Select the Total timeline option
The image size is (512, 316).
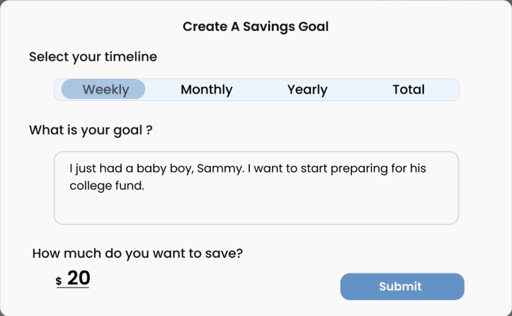[408, 89]
